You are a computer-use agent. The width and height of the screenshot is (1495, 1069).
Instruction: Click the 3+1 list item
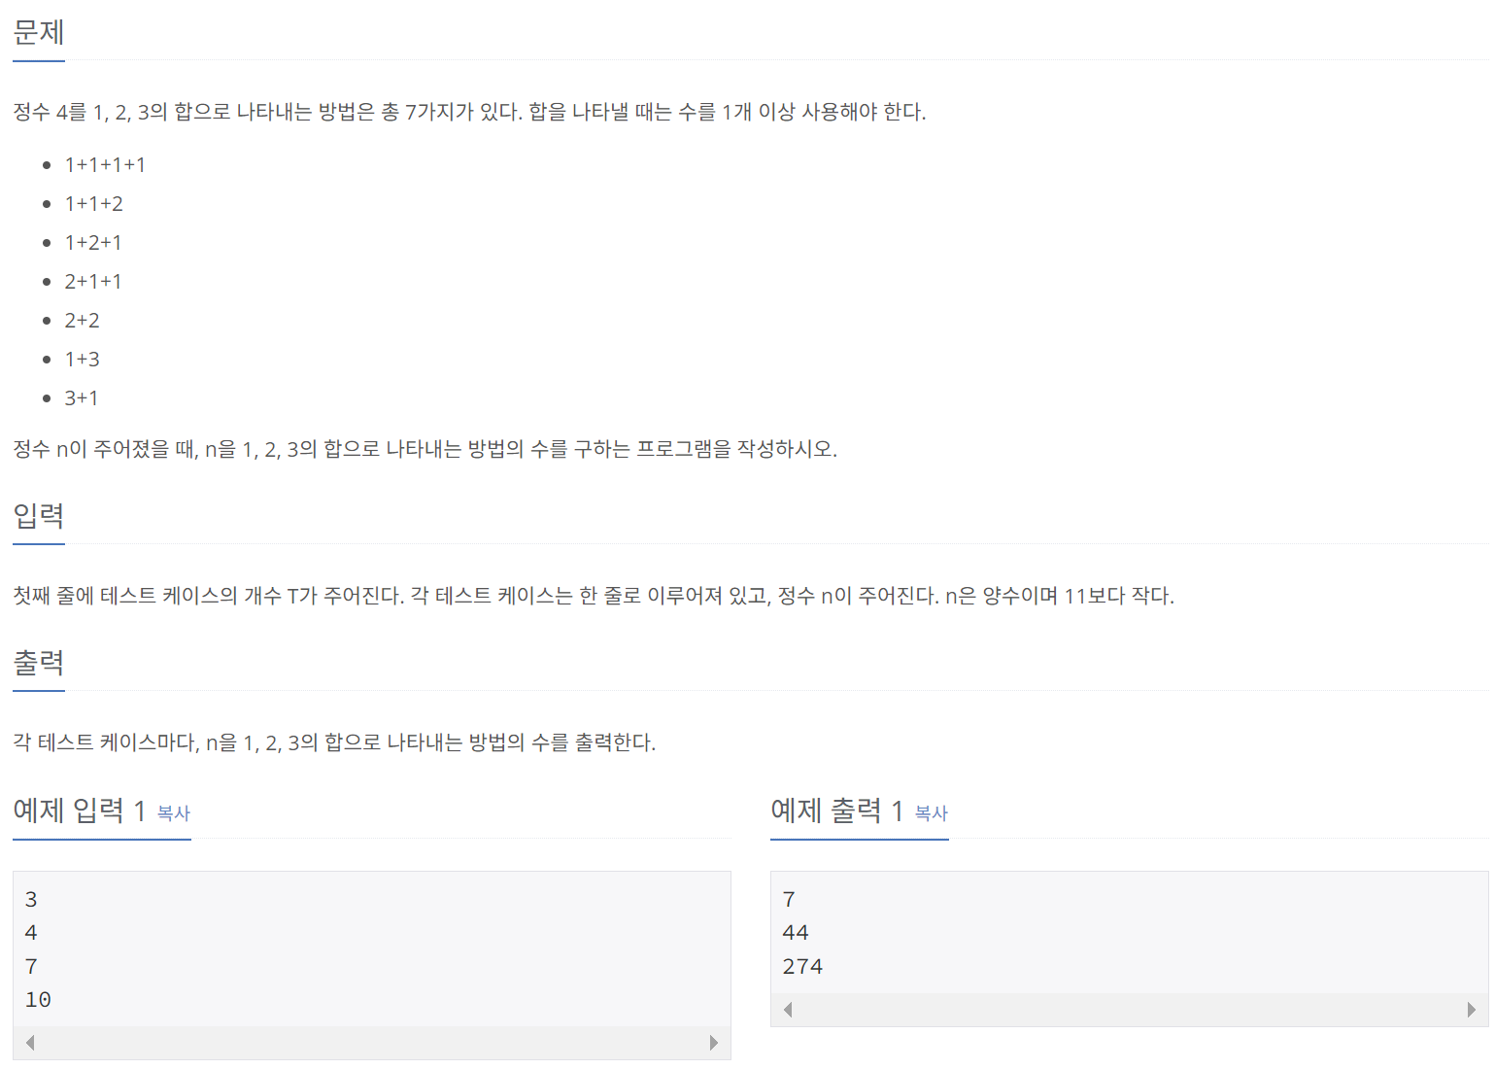click(82, 398)
